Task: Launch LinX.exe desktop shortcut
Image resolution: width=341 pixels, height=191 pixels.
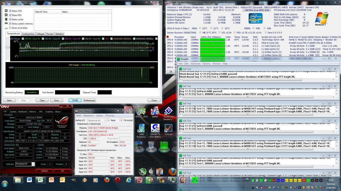Action: click(x=168, y=130)
